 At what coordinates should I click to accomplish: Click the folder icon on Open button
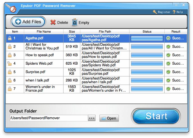pos(104,118)
